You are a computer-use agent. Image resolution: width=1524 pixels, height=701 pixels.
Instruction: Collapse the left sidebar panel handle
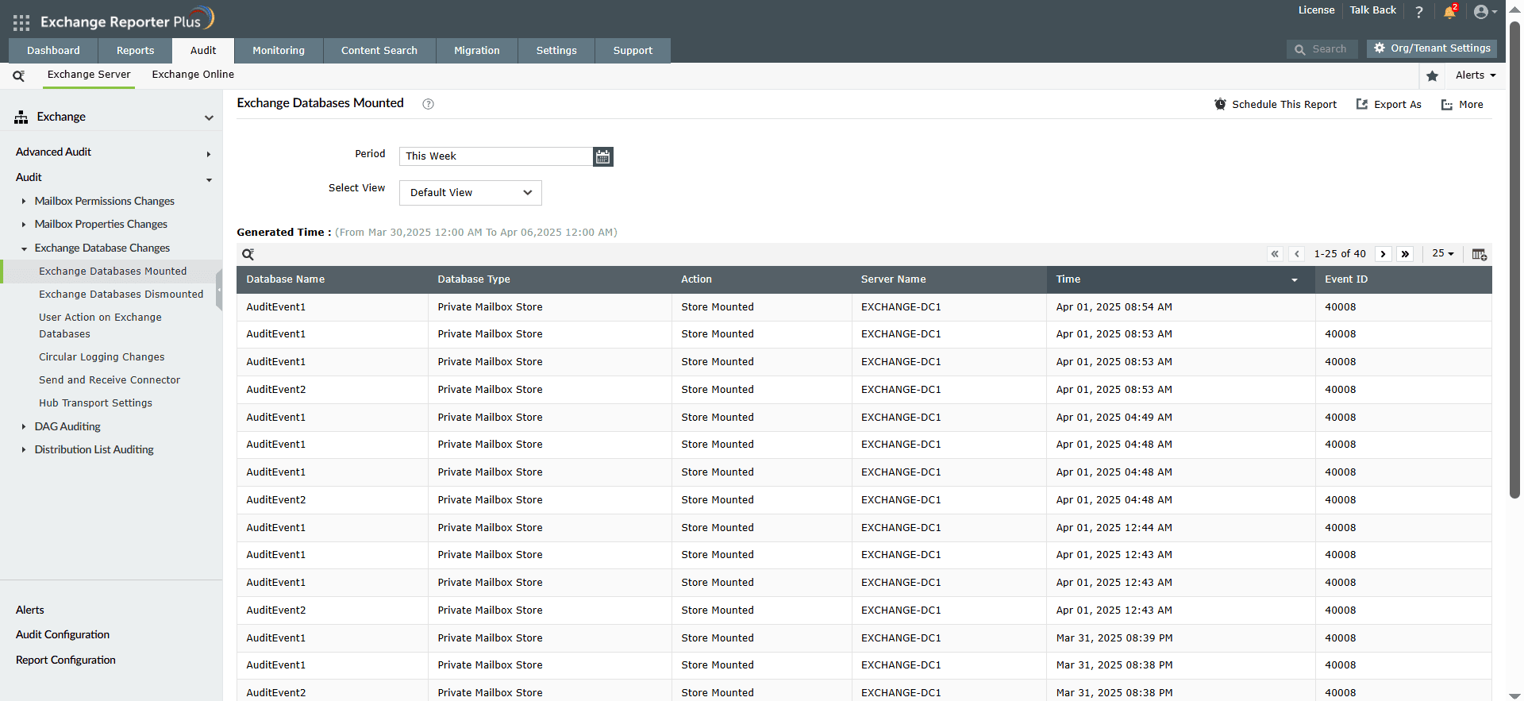[219, 288]
